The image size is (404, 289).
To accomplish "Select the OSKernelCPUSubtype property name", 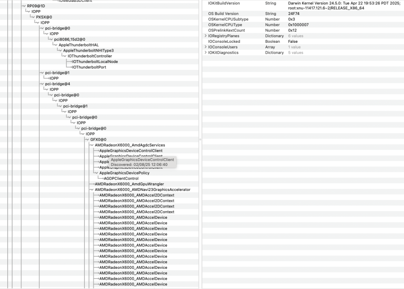I will [x=228, y=19].
